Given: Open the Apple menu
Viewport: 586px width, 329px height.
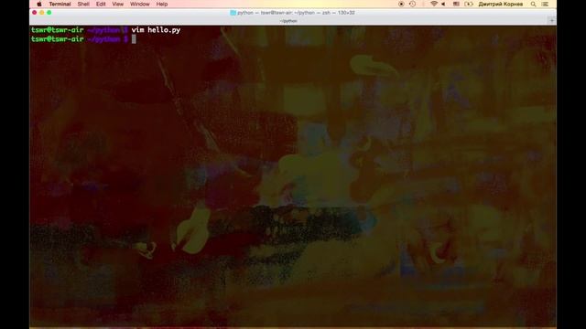Looking at the screenshot, I should pos(39,4).
